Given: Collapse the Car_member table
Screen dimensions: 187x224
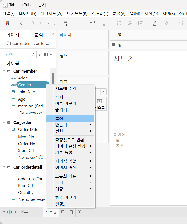Looking at the screenshot, I should click(x=4, y=71).
